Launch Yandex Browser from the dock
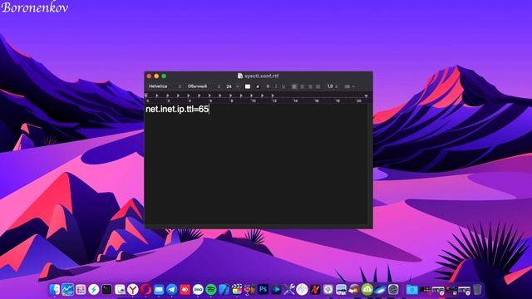The width and height of the screenshot is (532, 299). [133, 290]
